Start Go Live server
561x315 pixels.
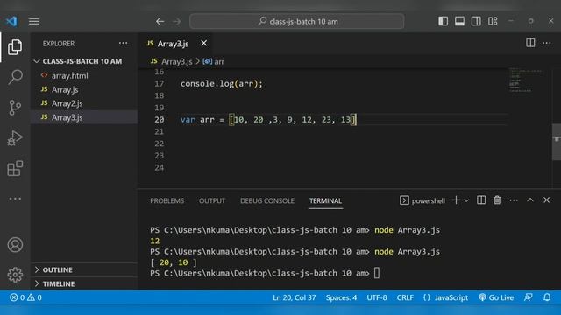[496, 297]
